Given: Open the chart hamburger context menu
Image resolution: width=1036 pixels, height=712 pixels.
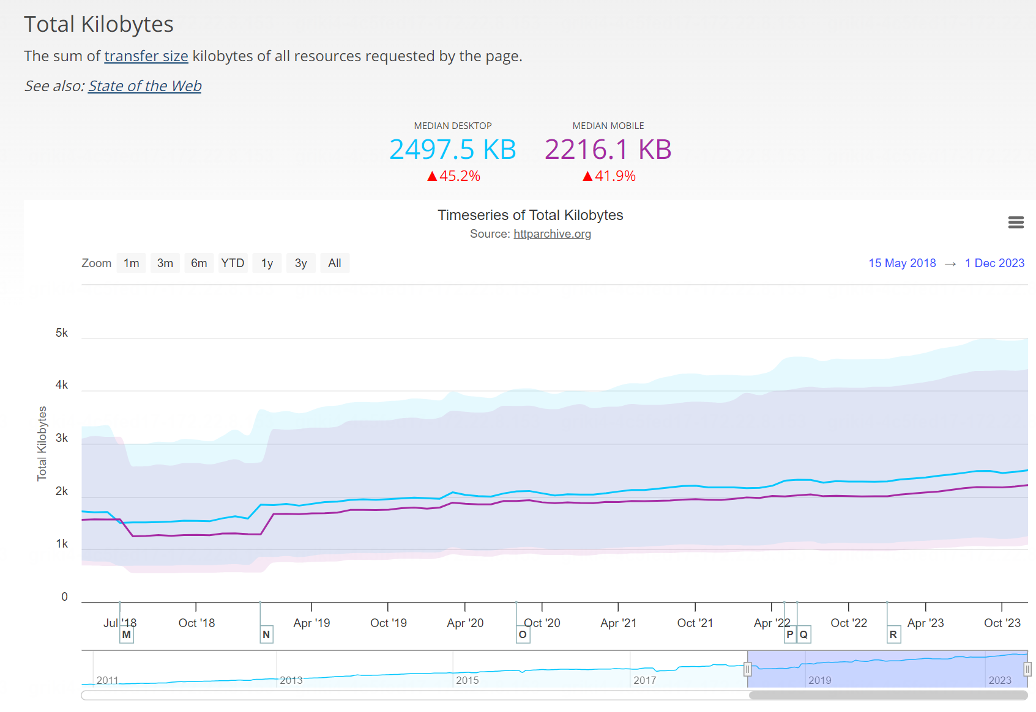Looking at the screenshot, I should (1016, 222).
